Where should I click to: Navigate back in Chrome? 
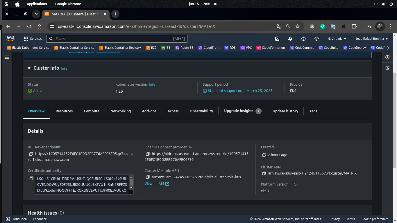click(8, 26)
